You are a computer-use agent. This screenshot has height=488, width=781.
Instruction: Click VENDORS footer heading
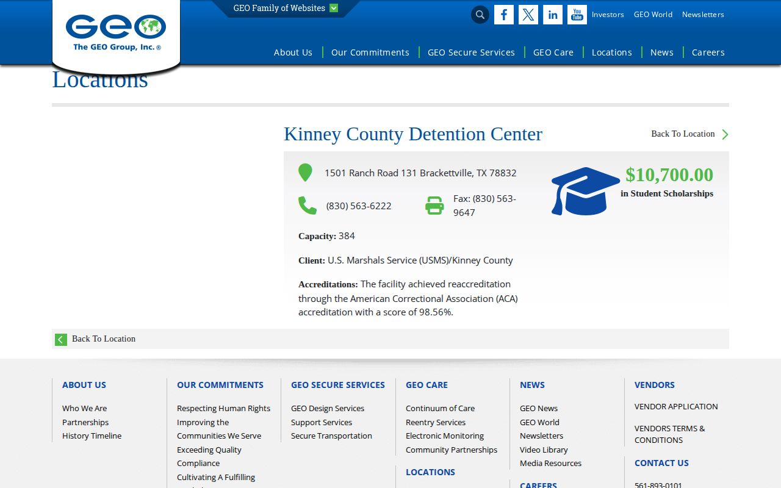click(654, 385)
